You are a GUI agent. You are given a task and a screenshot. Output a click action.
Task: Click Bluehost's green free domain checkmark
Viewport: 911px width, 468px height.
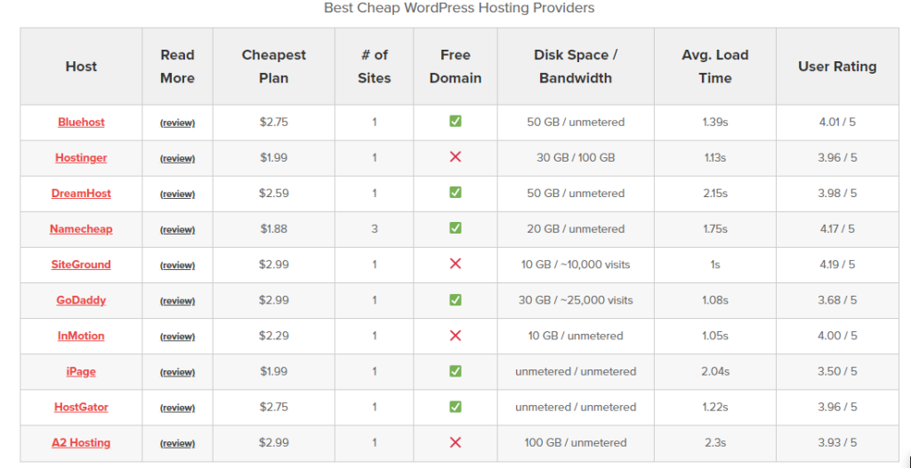tap(455, 121)
